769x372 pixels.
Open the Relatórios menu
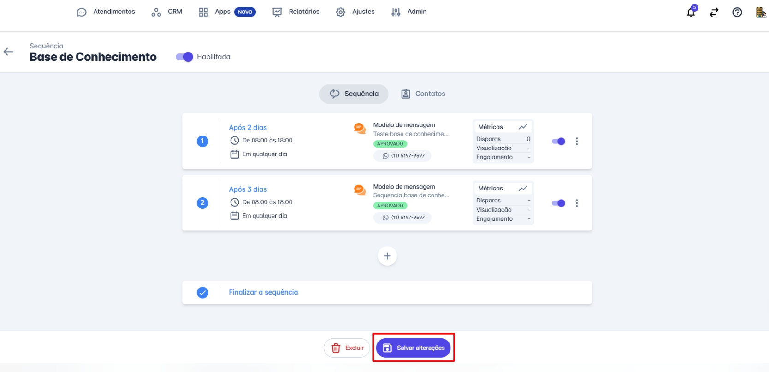point(296,12)
